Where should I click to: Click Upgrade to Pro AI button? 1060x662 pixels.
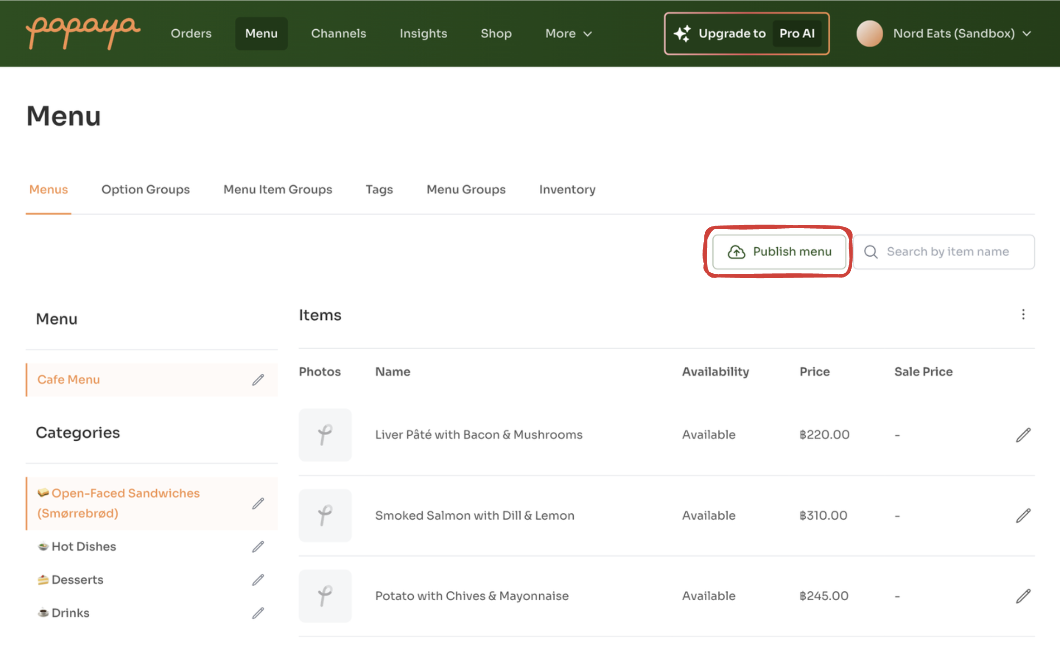tap(747, 33)
